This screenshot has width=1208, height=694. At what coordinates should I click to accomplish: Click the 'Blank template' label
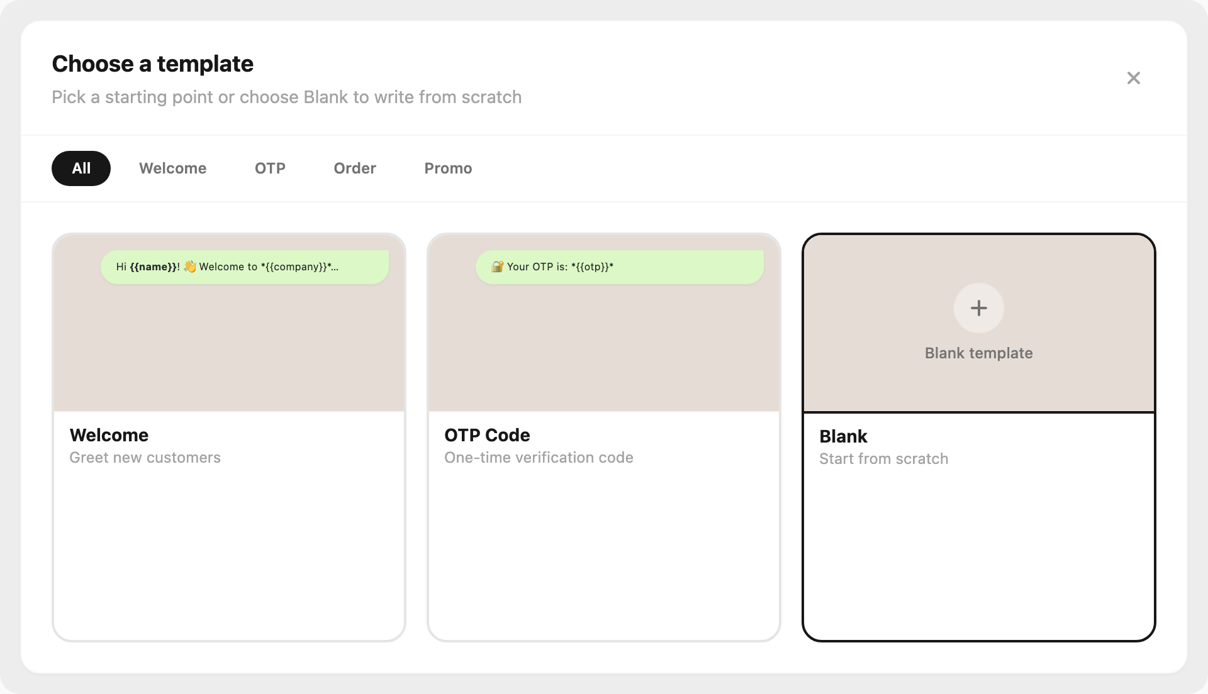pyautogui.click(x=978, y=353)
